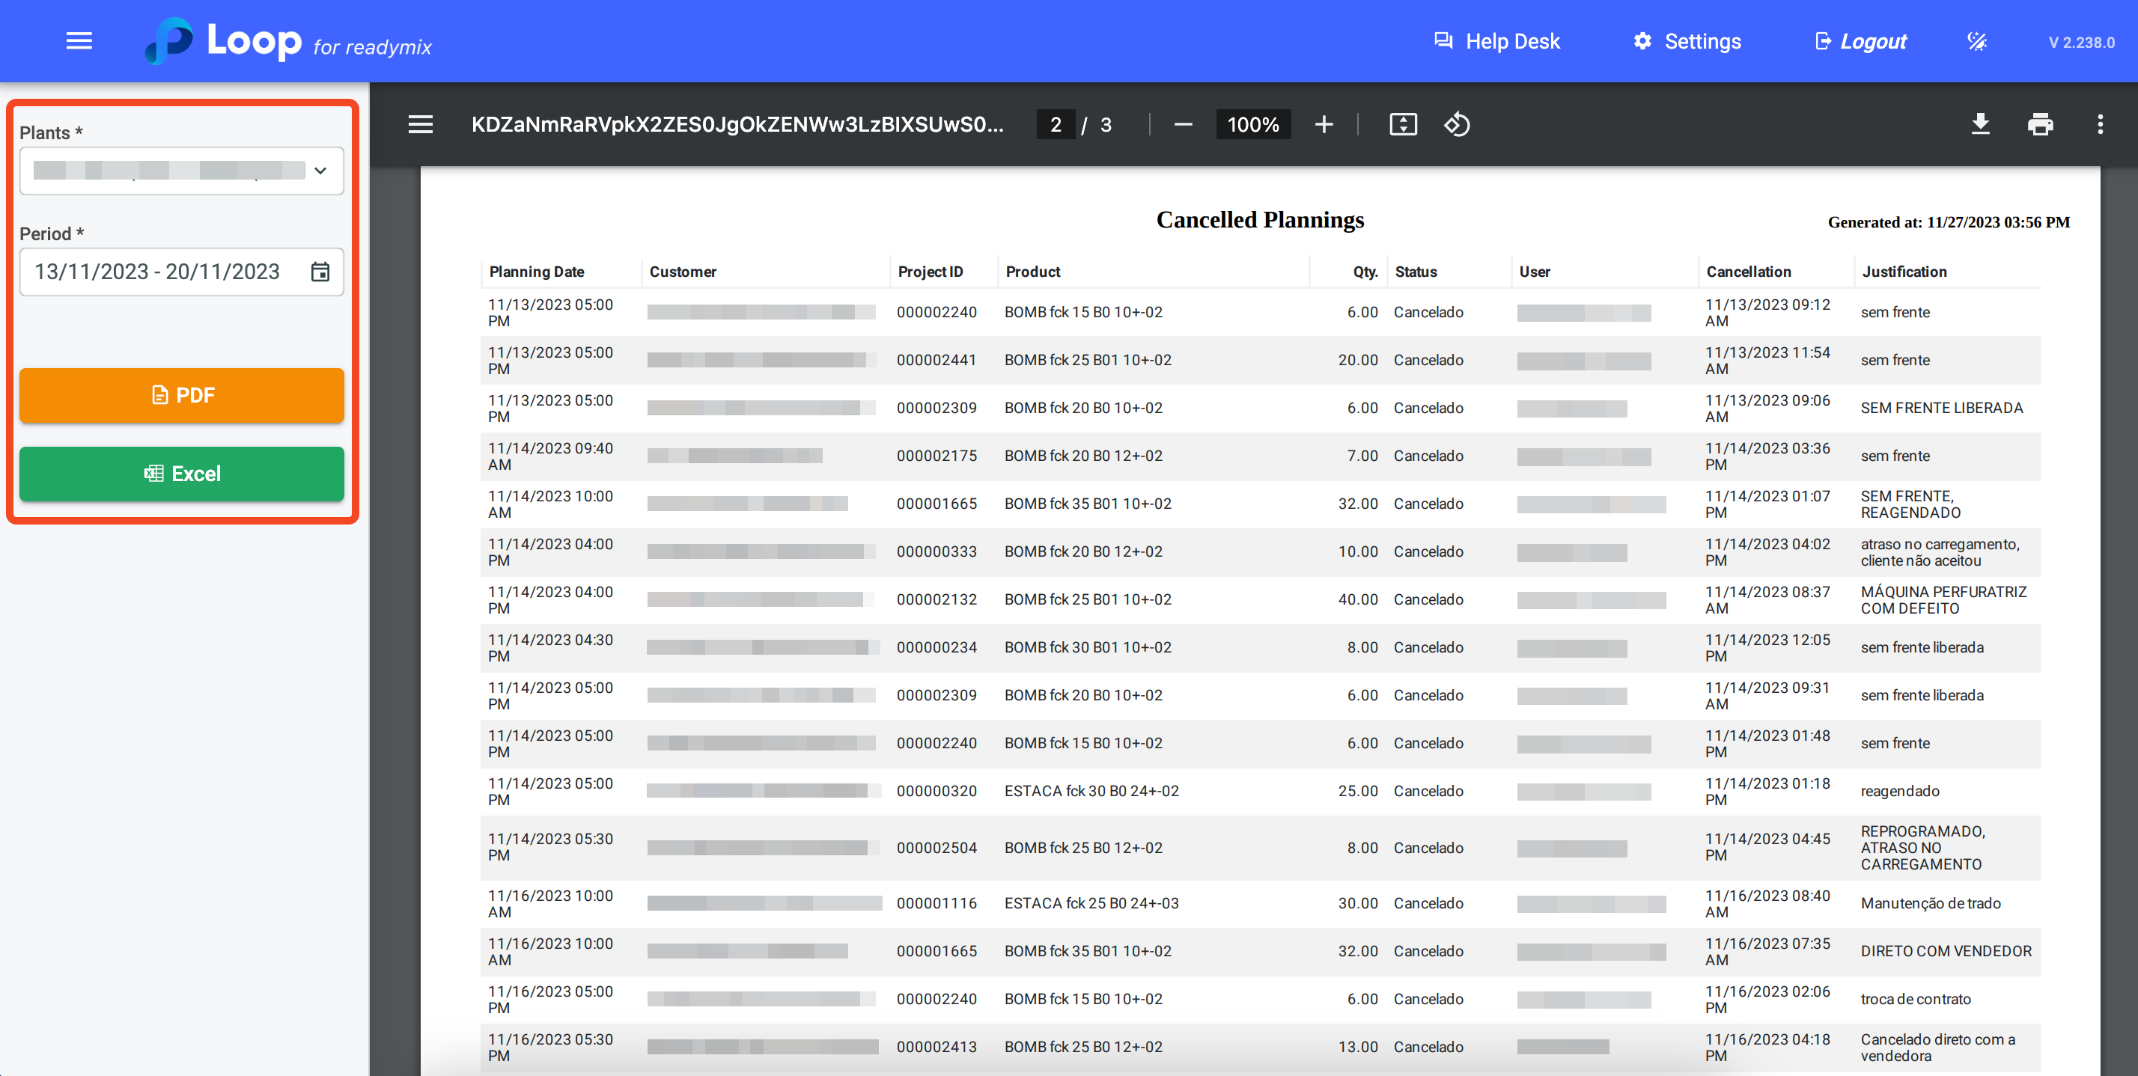Toggle the PDF viewer sidebar menu
Viewport: 2138px width, 1076px height.
[x=420, y=124]
